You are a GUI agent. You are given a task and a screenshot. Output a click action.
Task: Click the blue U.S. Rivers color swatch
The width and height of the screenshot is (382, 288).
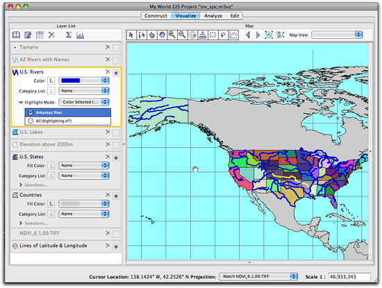click(x=71, y=81)
